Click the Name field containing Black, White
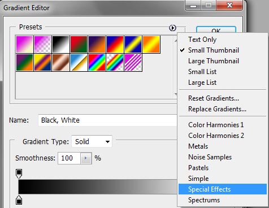 tap(107, 120)
